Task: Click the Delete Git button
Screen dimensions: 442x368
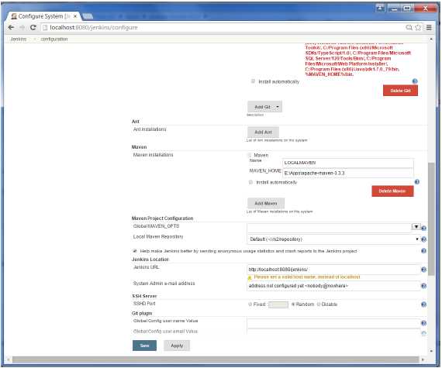Action: point(400,91)
